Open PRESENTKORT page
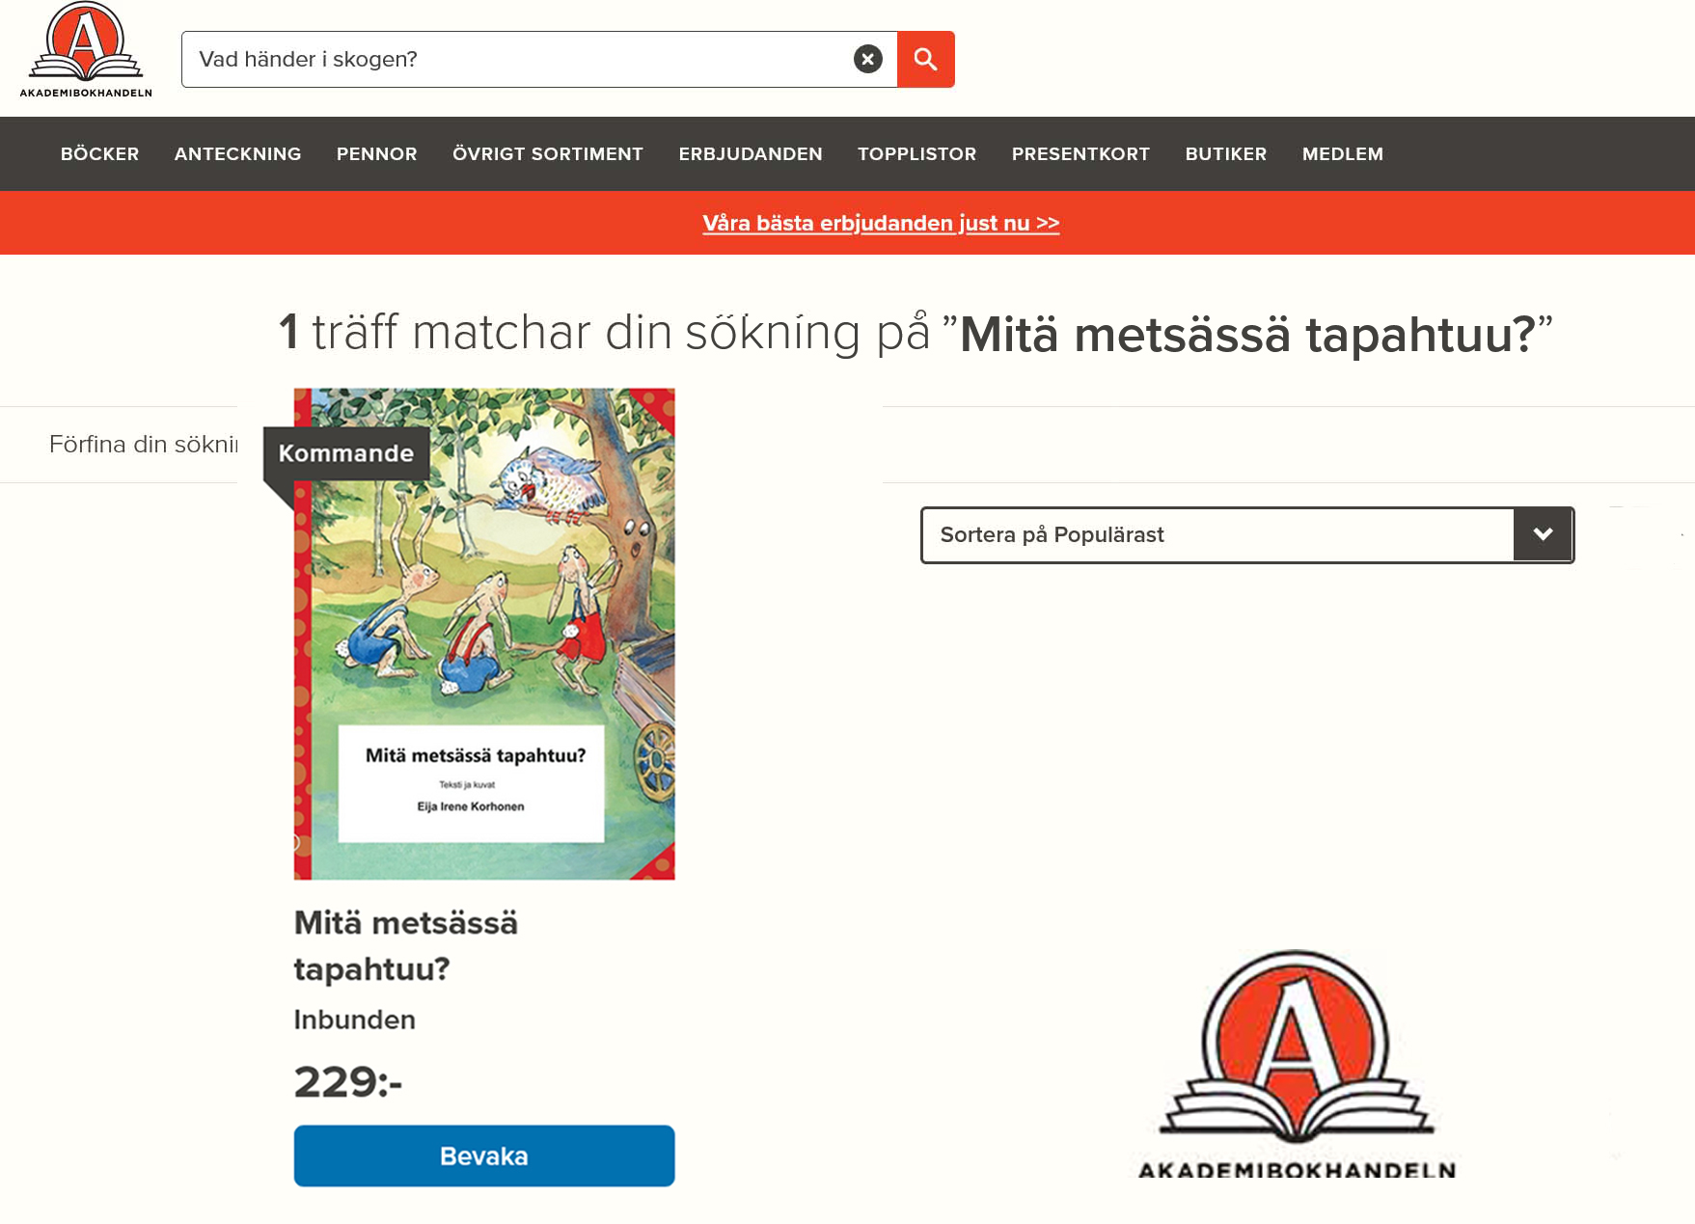Screen dimensions: 1695x1224 (x=1080, y=154)
